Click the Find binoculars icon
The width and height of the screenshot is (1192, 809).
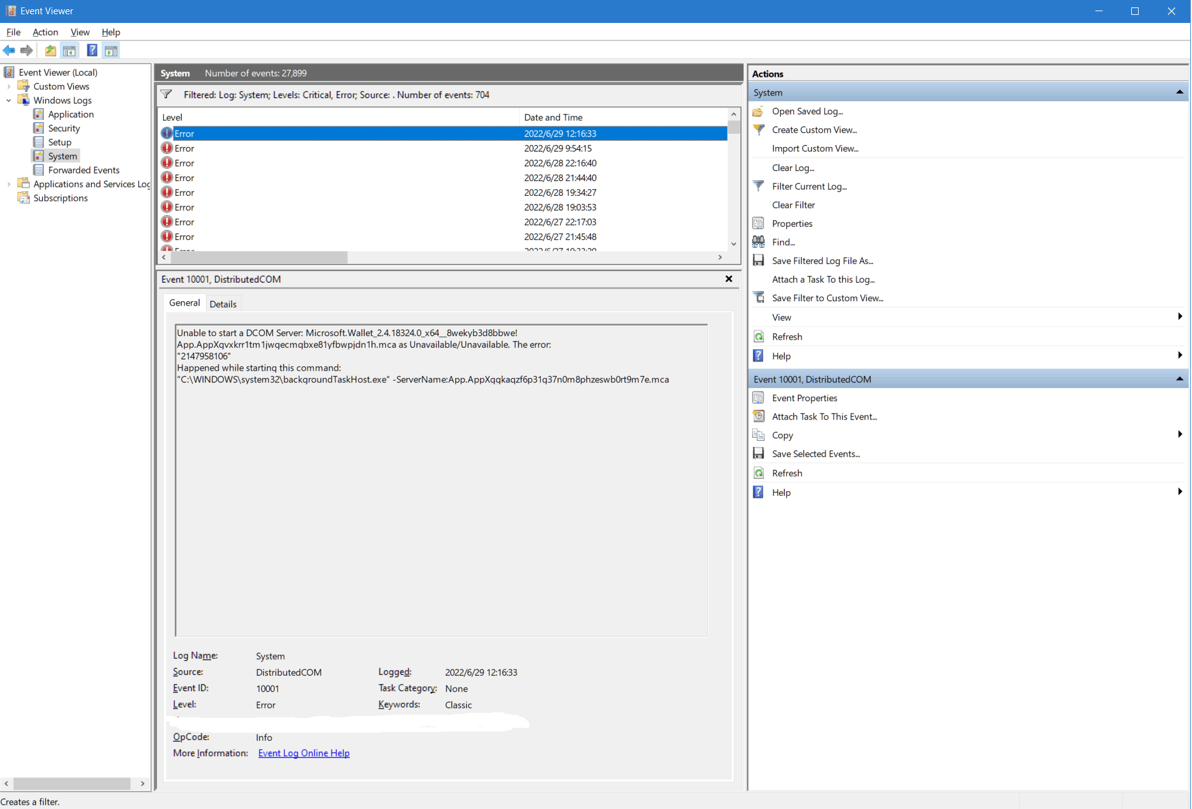[758, 242]
